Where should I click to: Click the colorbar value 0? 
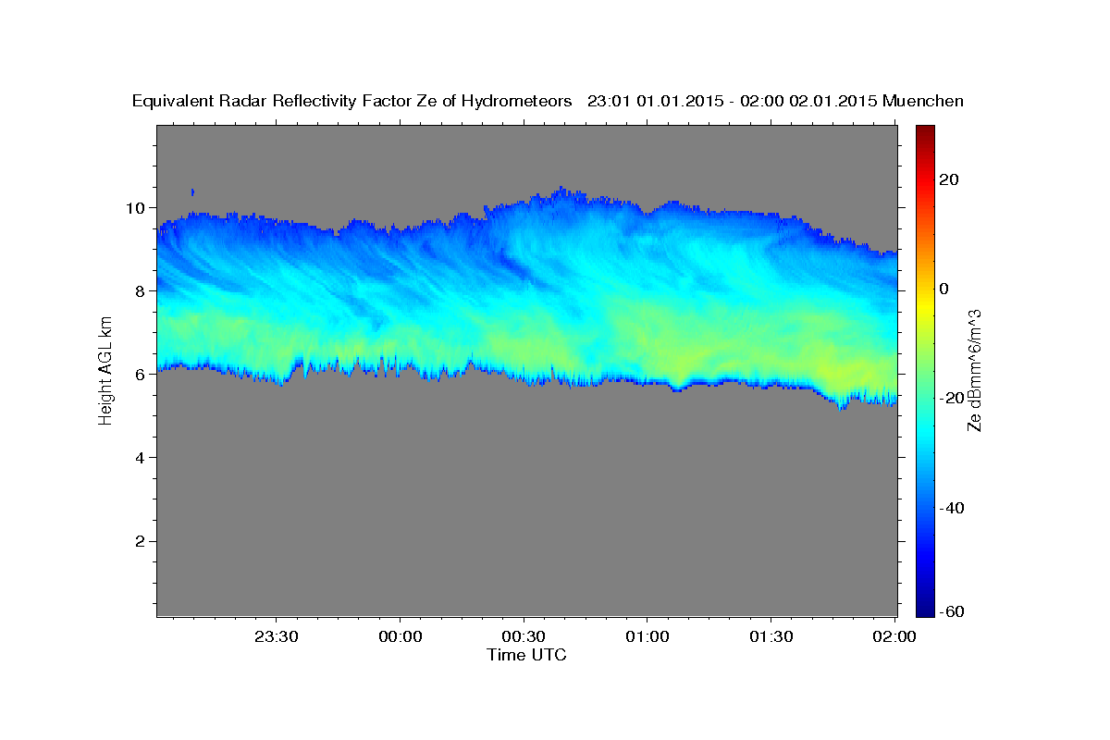tap(944, 289)
